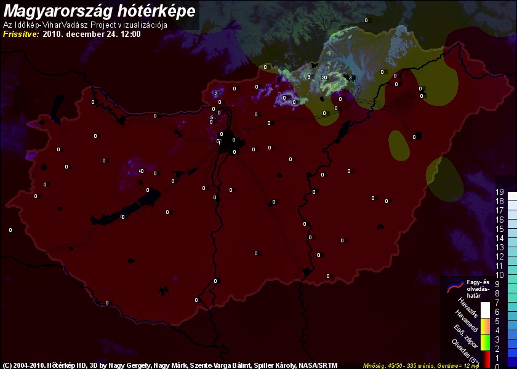Click the Magyarország hótérképe title
This screenshot has height=369, width=517.
pyautogui.click(x=100, y=11)
